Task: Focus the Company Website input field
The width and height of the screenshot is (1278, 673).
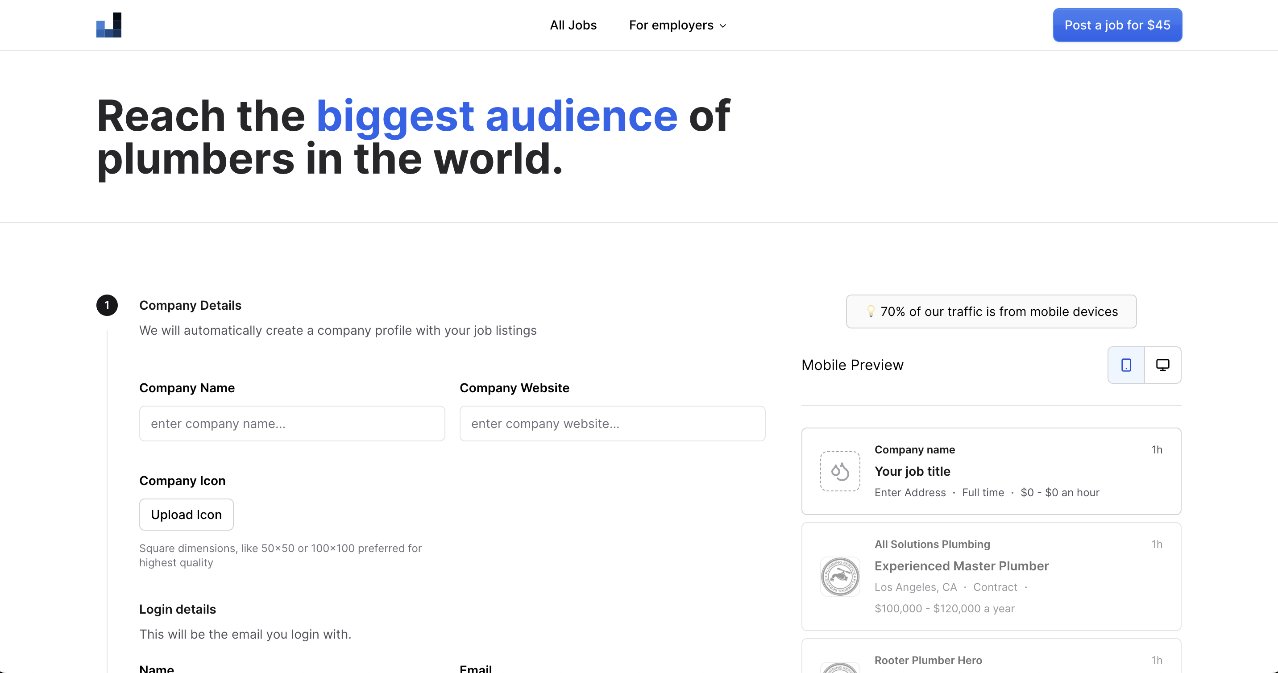Action: coord(612,424)
